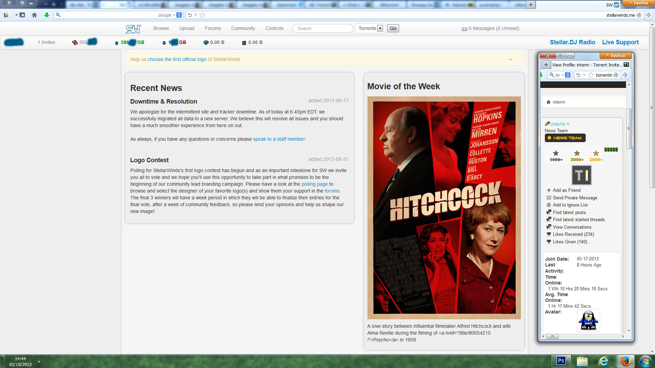This screenshot has height=368, width=655.
Task: Click the go arrow beside stellarwinds.me
Action: click(648, 15)
